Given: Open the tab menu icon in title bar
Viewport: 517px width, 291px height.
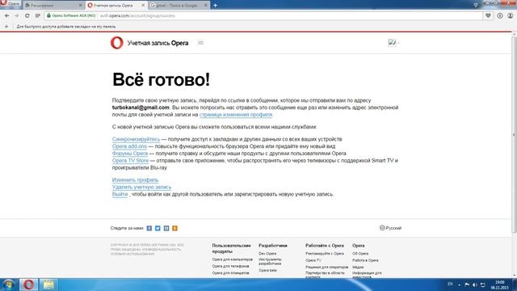Looking at the screenshot, I should 475,5.
